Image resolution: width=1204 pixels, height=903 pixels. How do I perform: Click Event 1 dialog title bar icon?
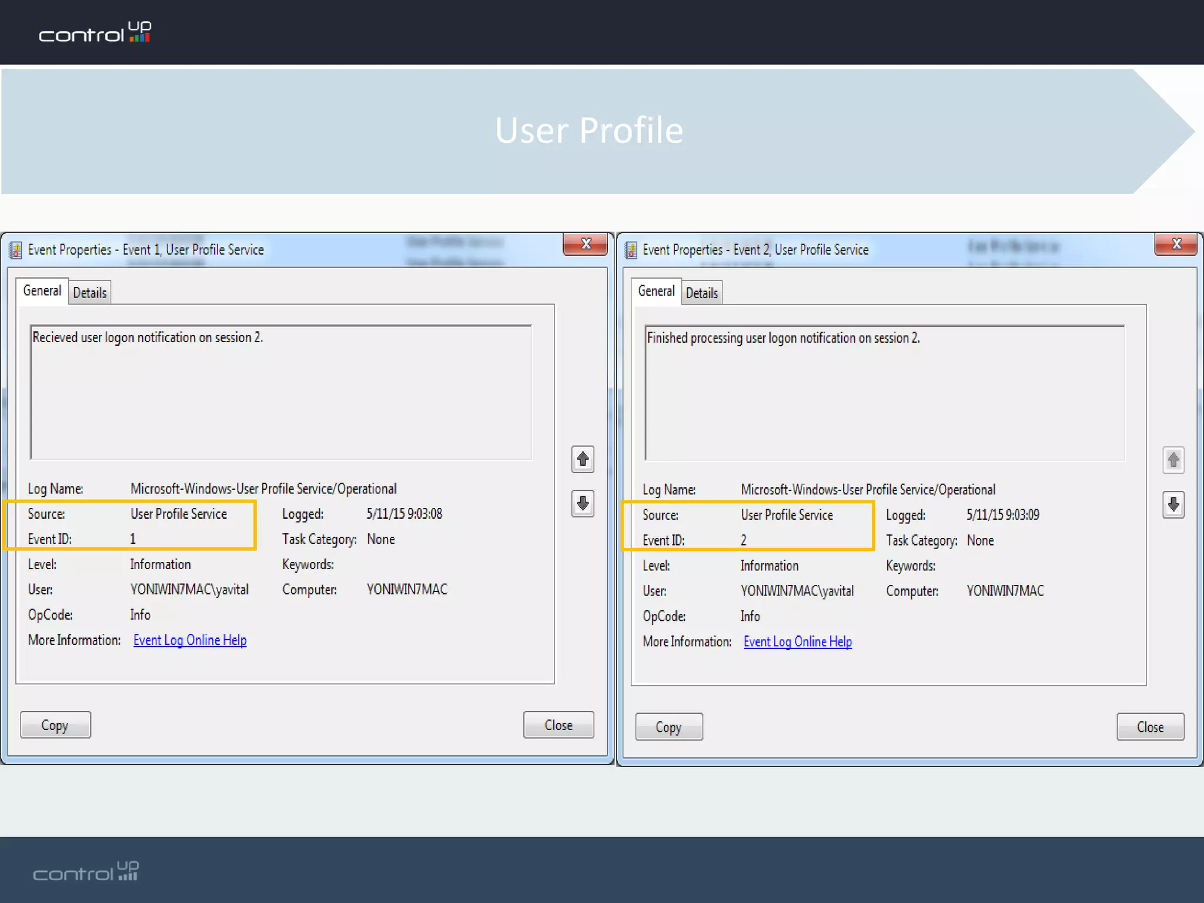(16, 250)
